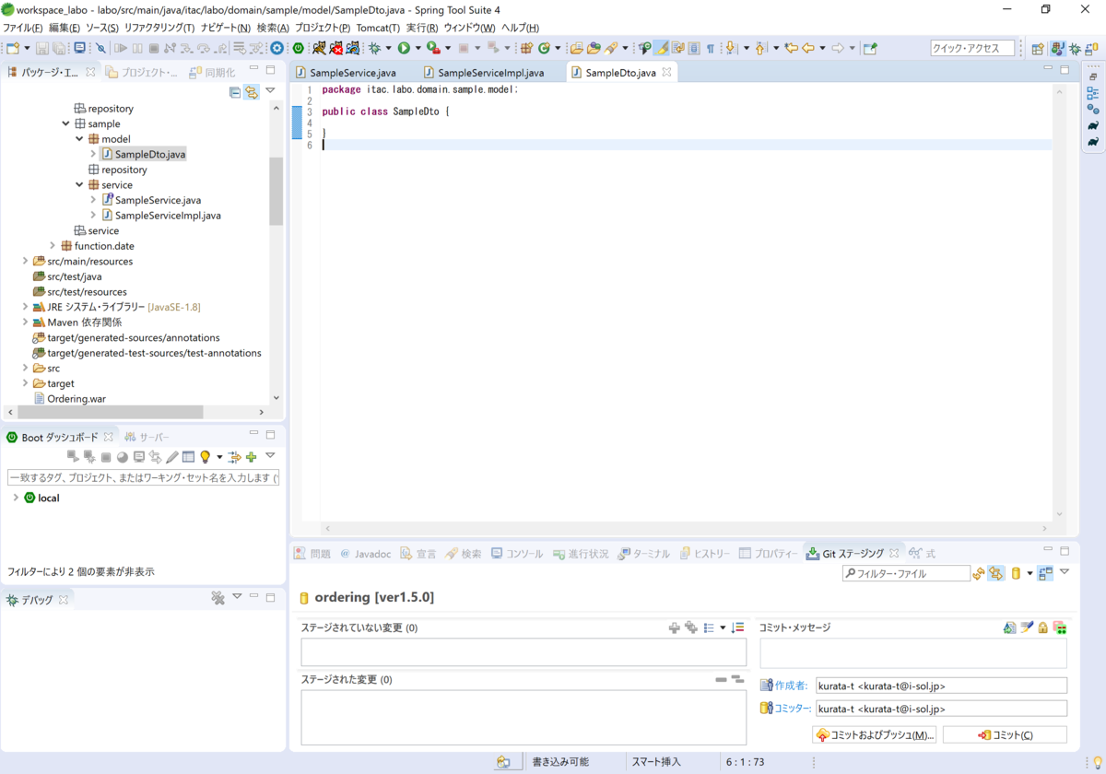
Task: Refresh the Git staging view
Action: coord(978,573)
